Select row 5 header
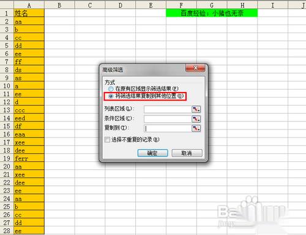306x235 pixels. [x=7, y=45]
